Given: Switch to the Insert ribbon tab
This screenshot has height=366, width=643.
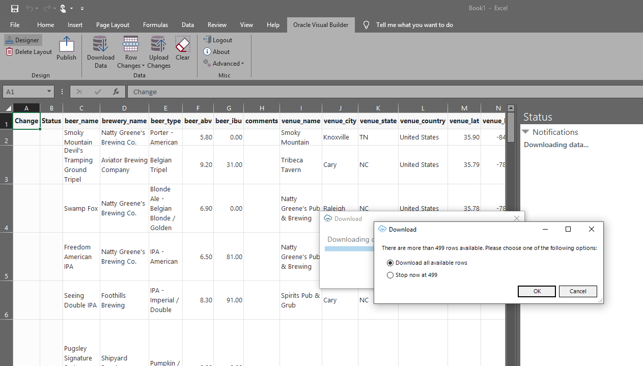Looking at the screenshot, I should [x=75, y=24].
